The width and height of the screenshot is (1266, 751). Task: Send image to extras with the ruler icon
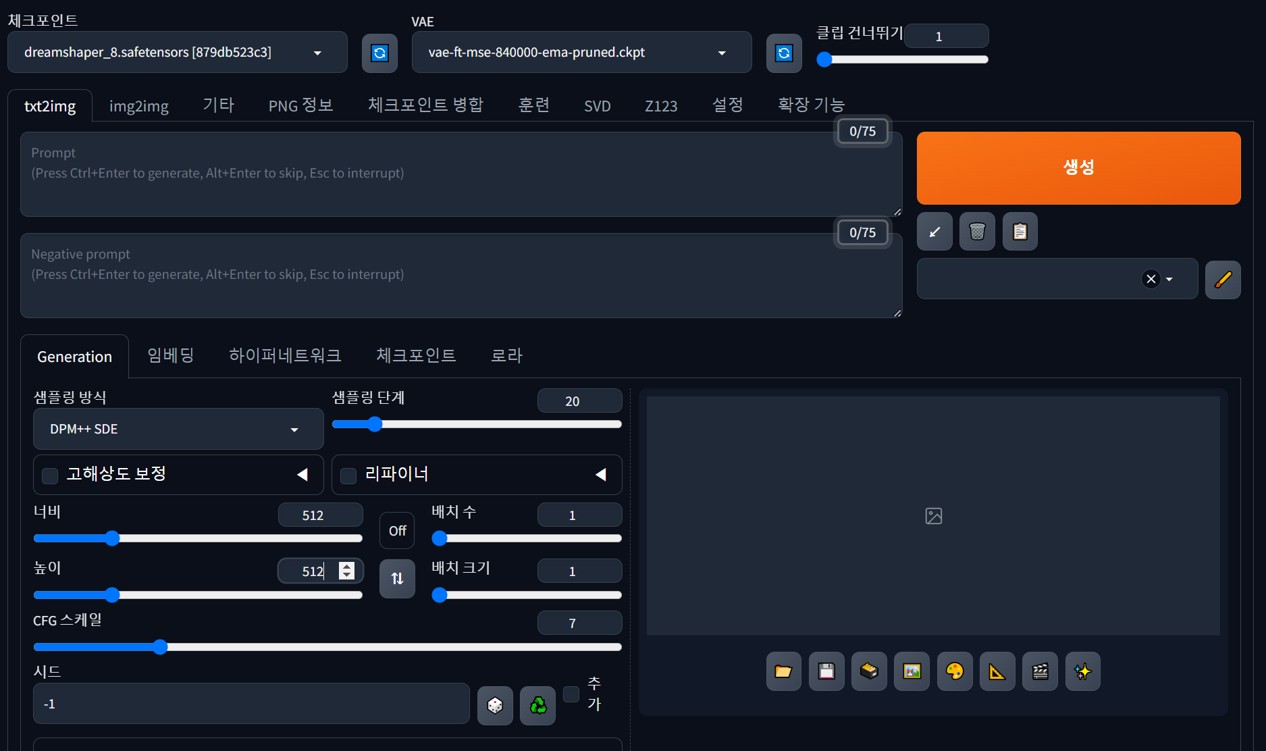997,671
